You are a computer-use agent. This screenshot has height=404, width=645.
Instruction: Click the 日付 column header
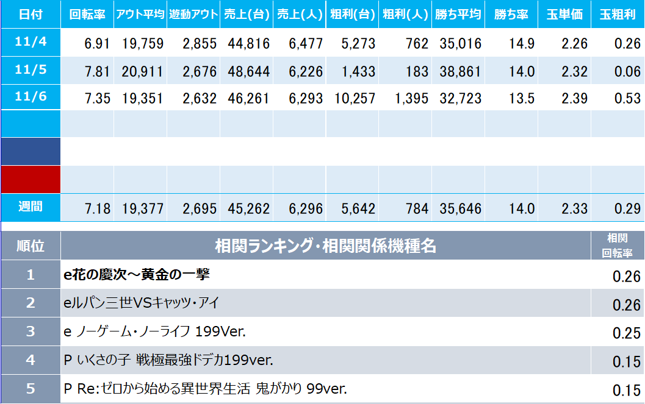click(30, 14)
